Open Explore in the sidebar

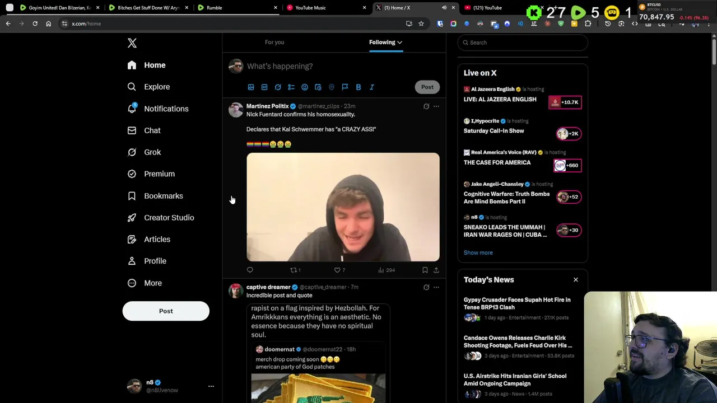pos(148,87)
